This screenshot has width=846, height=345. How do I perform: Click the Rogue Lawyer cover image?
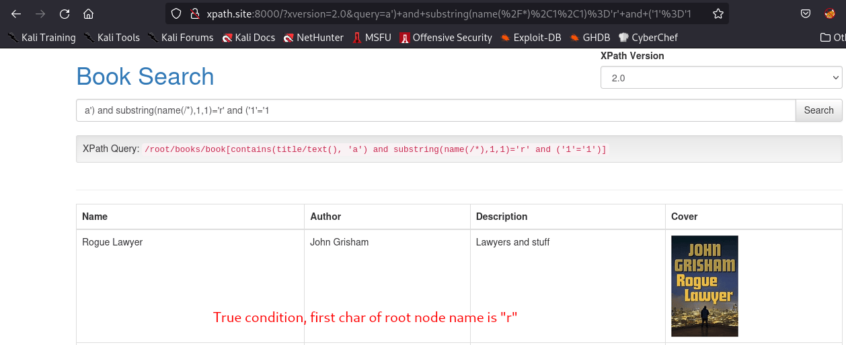[x=705, y=286]
